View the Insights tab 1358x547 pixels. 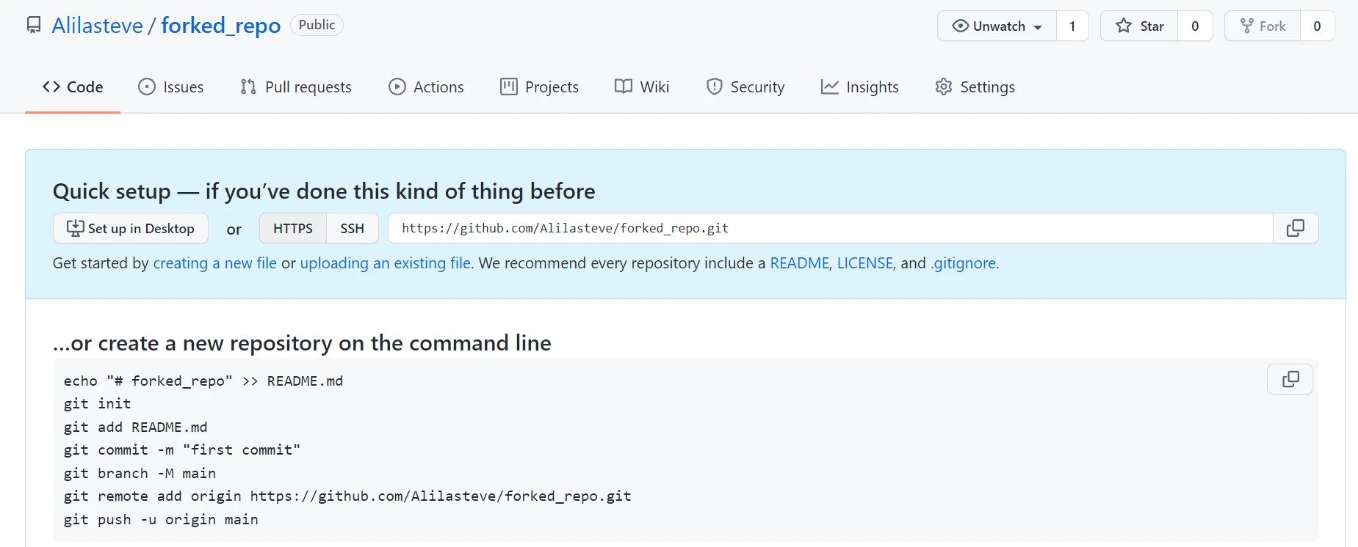coord(860,87)
